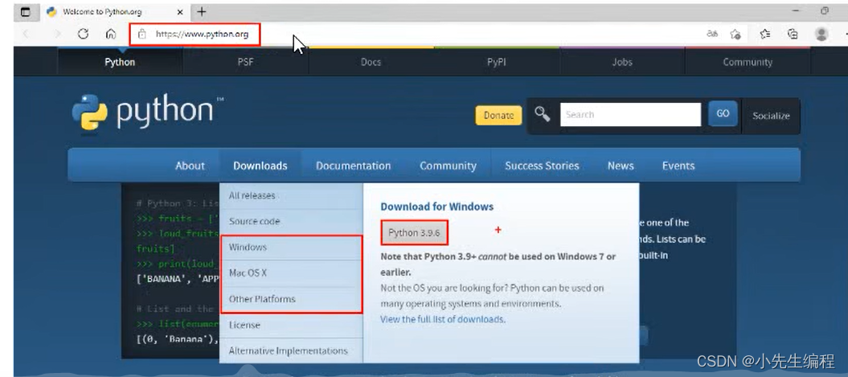Open the Downloads menu
This screenshot has height=377, width=848.
tap(260, 166)
